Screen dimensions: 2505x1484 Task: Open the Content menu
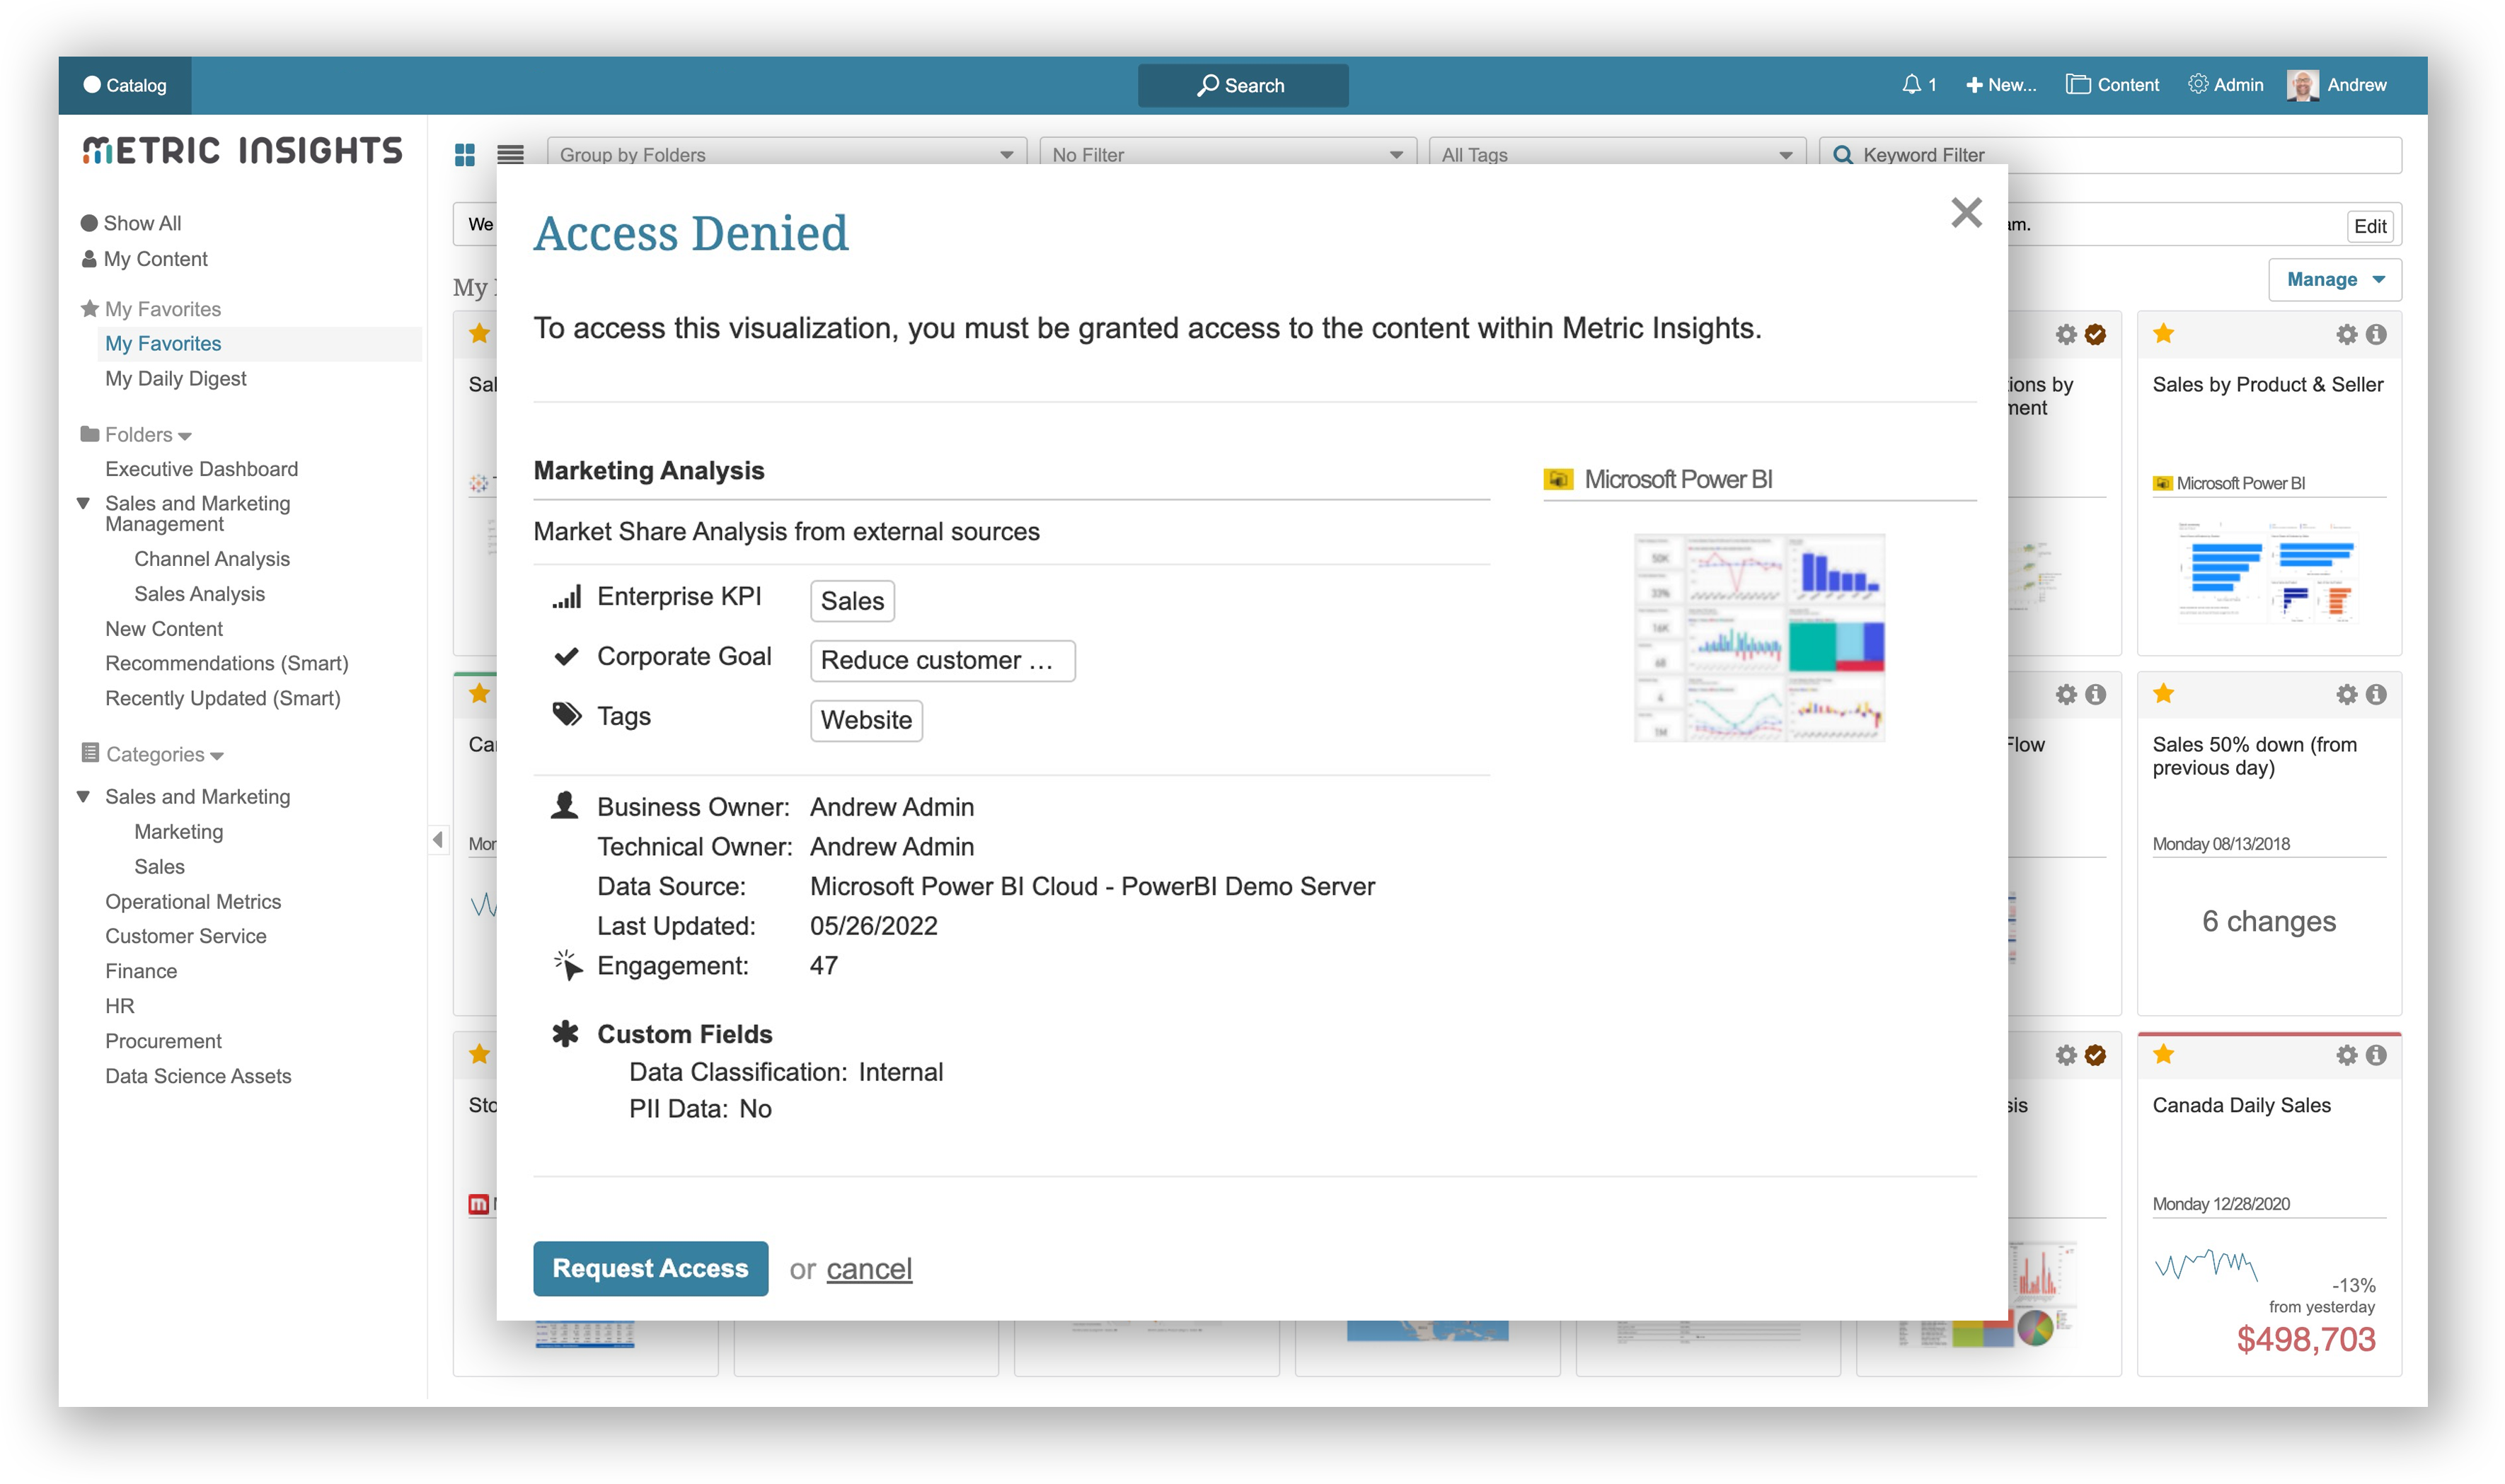[x=2112, y=85]
